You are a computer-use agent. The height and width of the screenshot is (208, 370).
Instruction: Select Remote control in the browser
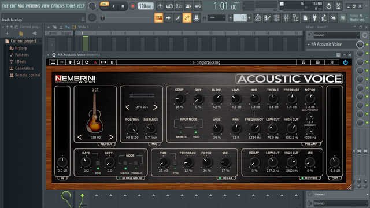tap(28, 75)
